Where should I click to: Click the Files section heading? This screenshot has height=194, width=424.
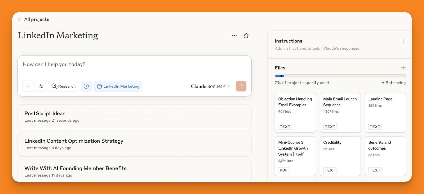pyautogui.click(x=280, y=68)
